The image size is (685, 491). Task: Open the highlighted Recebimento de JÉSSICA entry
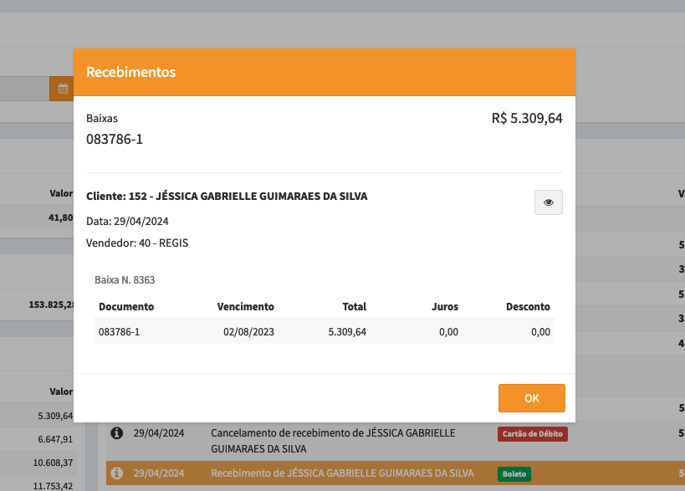click(331, 473)
